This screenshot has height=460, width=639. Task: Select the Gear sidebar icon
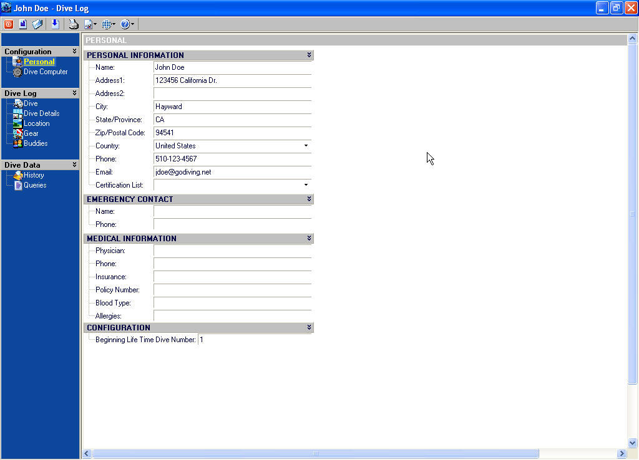point(19,133)
